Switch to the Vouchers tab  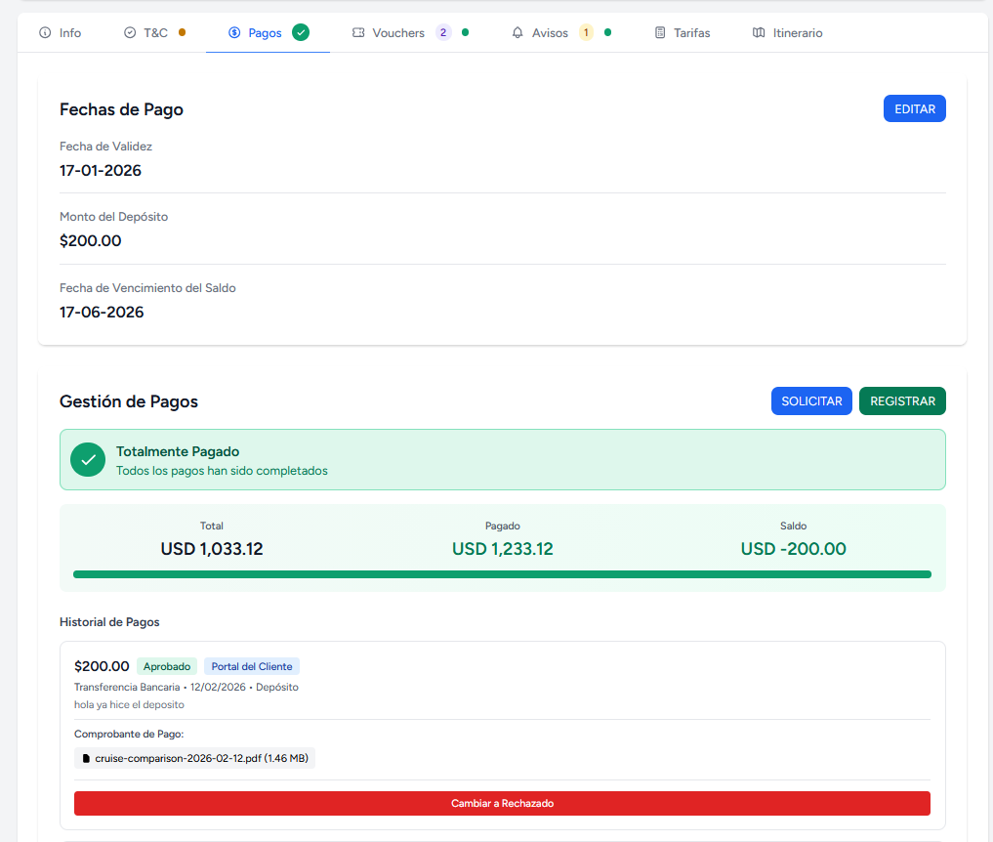tap(398, 32)
